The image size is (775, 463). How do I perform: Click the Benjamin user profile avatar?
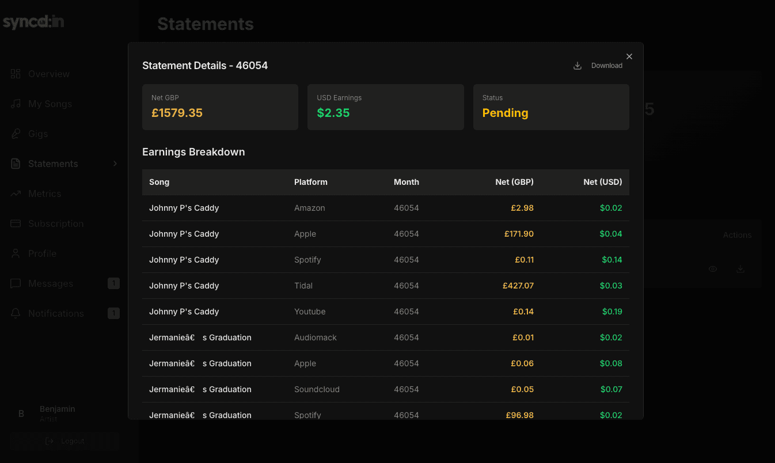click(21, 413)
